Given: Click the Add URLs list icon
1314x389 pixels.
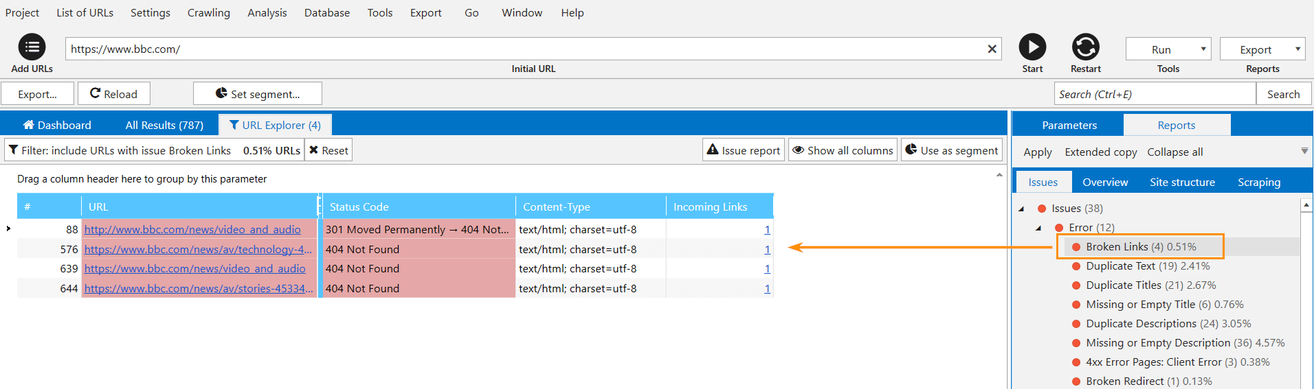Looking at the screenshot, I should (32, 47).
